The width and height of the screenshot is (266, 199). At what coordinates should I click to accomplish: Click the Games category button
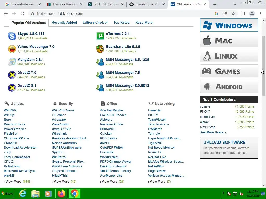[229, 71]
